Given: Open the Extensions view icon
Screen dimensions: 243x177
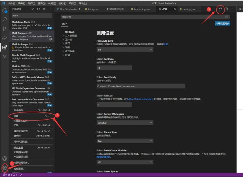Looking at the screenshot, I should [x=5, y=47].
